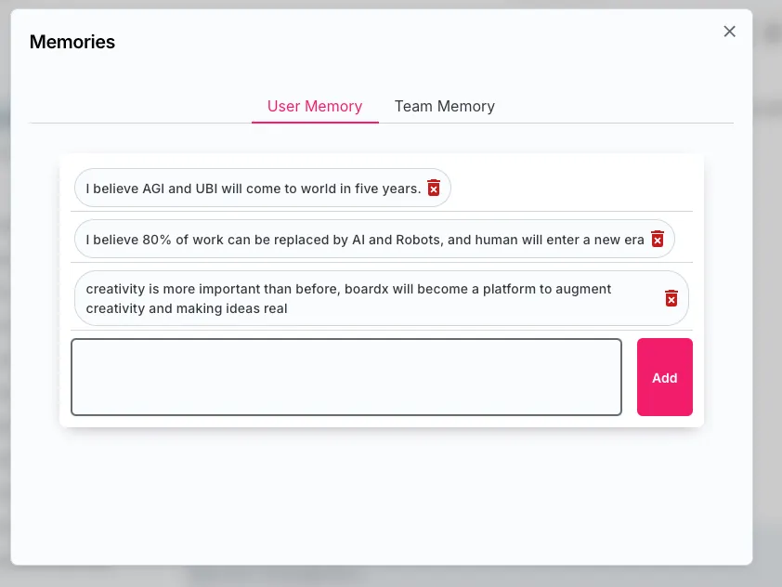The height and width of the screenshot is (587, 782).
Task: Close the Memories dialog
Action: click(729, 32)
